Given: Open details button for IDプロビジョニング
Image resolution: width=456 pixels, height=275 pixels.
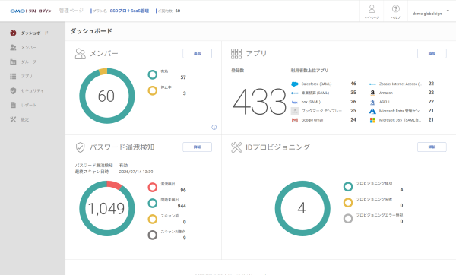Looking at the screenshot, I should [x=432, y=147].
